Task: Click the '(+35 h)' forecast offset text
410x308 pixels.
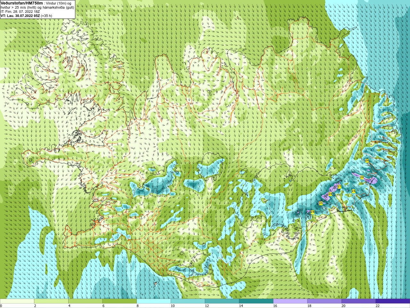Action: click(46, 16)
